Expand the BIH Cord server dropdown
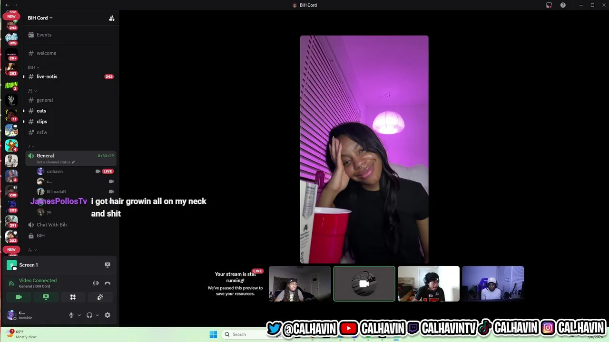Screen dimensions: 609x342 coord(40,18)
